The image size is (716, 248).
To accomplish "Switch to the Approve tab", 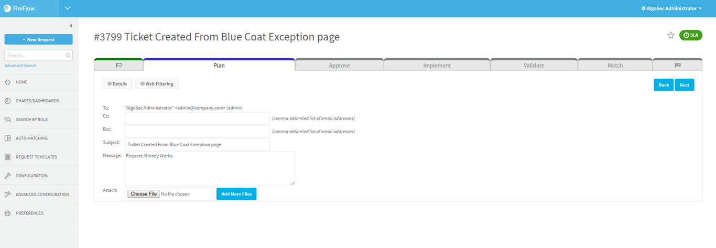I will 339,66.
